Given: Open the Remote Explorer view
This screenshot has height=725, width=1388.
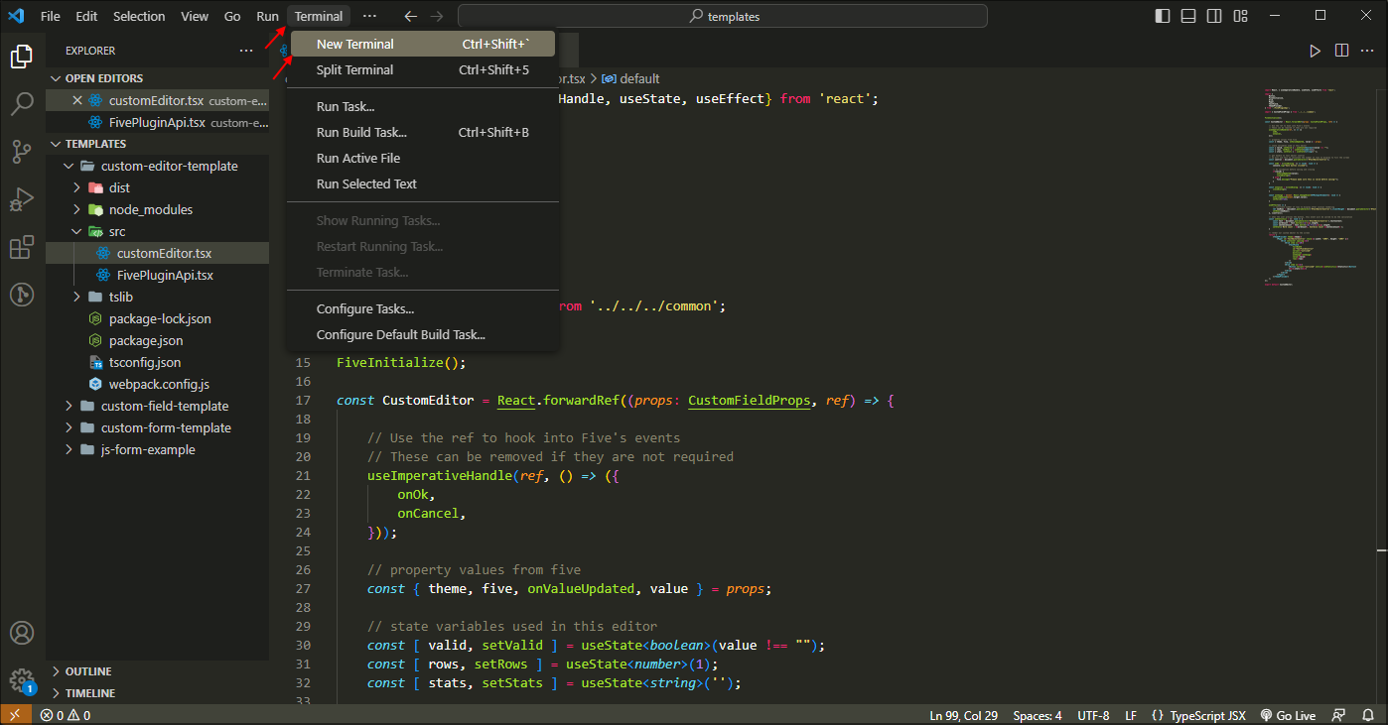Looking at the screenshot, I should coord(22,294).
